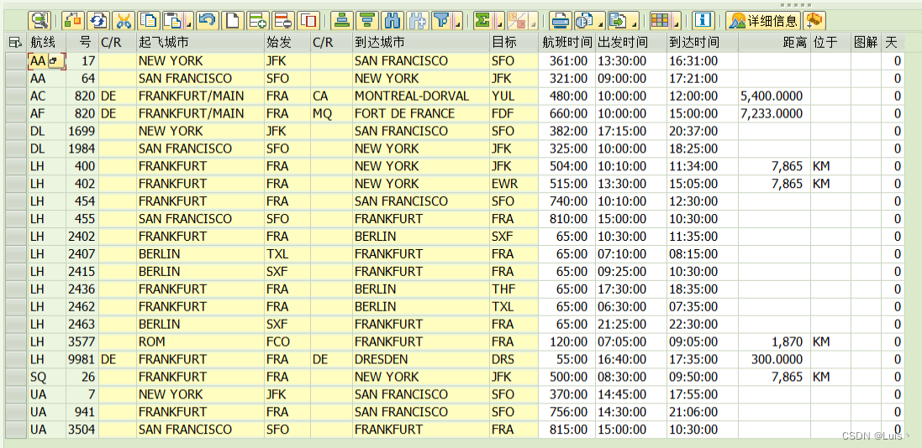Click the Export icon in toolbar
This screenshot has height=448, width=922.
[618, 20]
